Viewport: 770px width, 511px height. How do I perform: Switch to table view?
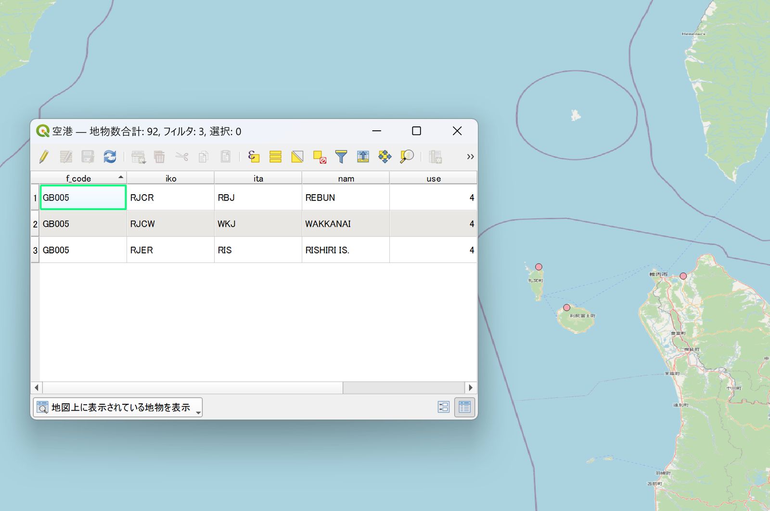coord(465,407)
